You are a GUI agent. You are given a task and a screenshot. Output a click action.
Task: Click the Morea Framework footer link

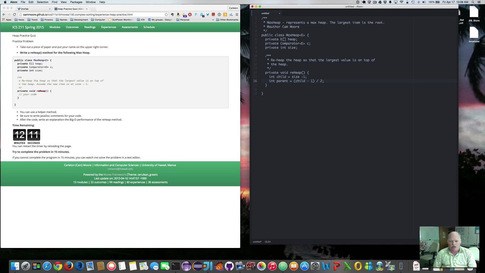[x=114, y=174]
